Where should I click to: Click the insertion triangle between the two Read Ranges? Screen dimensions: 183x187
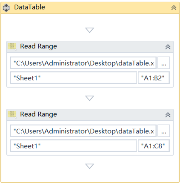90,98
